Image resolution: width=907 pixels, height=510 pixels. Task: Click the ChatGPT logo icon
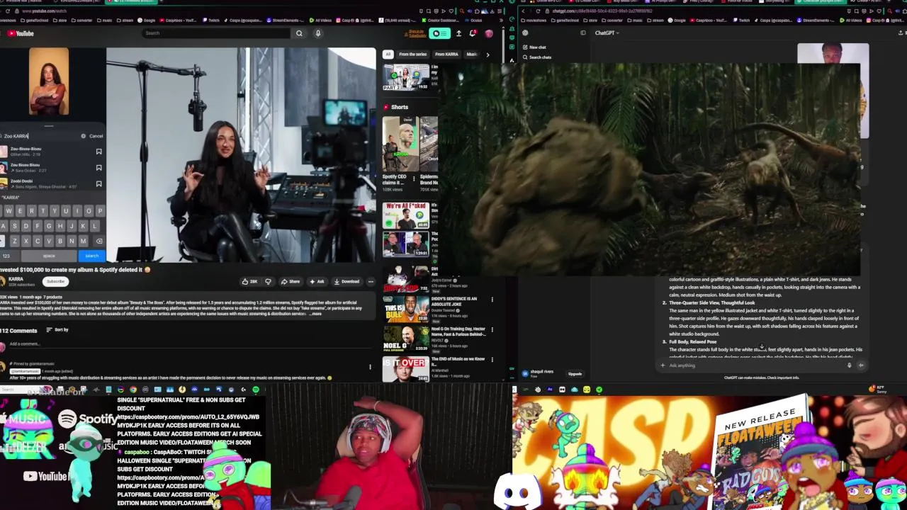point(525,33)
